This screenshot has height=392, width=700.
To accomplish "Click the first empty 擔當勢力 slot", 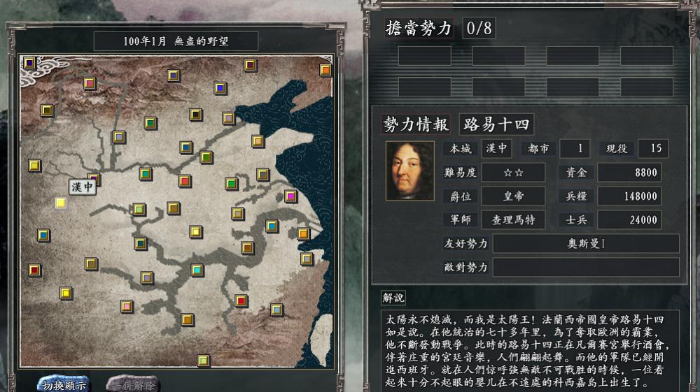I will click(425, 56).
